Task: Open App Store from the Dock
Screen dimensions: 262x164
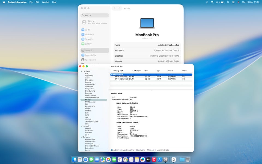Action: tap(160, 159)
